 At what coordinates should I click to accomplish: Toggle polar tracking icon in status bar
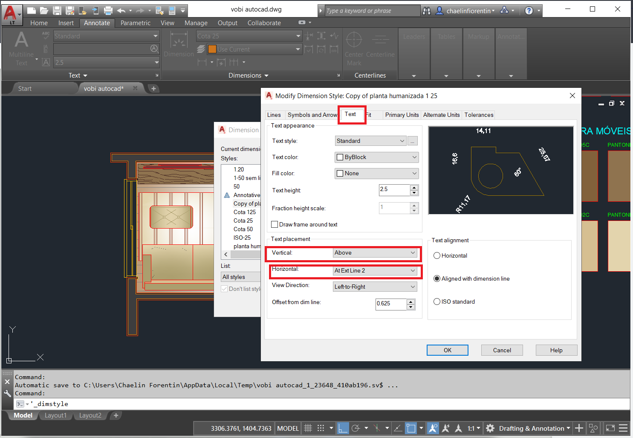coord(356,428)
